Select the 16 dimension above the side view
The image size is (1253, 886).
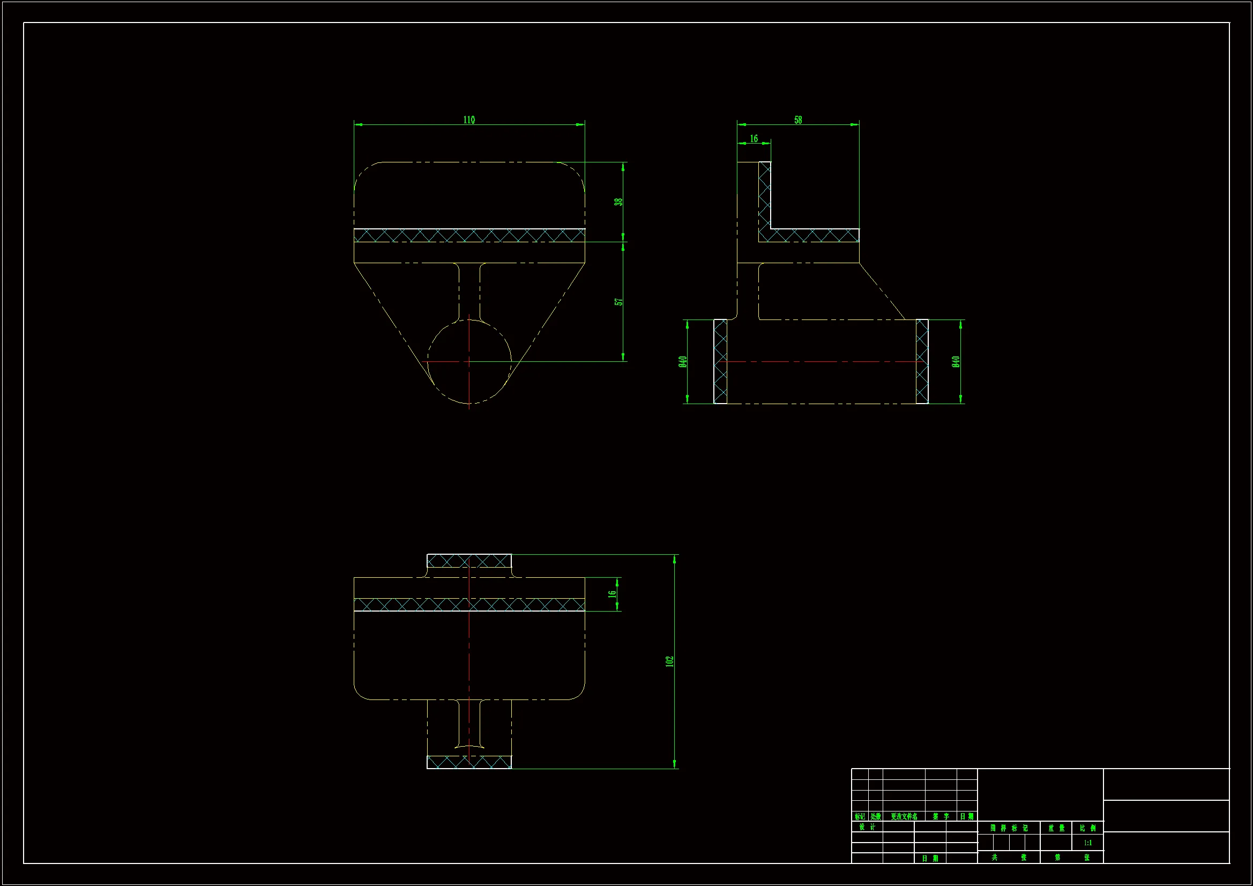click(754, 139)
